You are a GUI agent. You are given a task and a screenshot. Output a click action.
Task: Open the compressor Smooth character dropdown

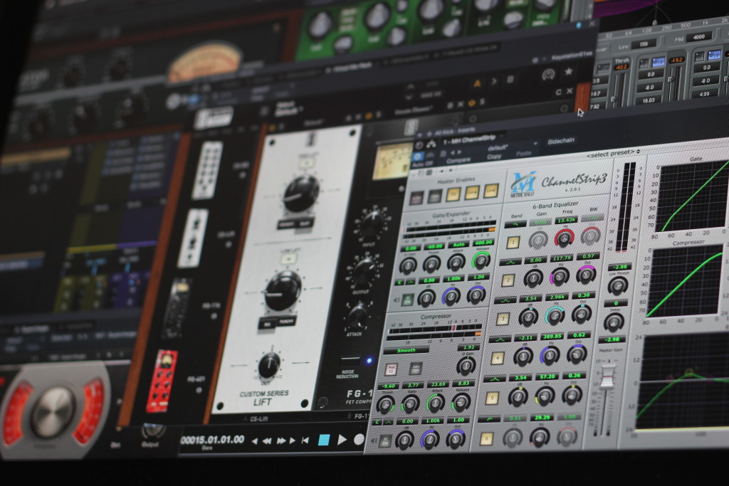click(x=407, y=350)
